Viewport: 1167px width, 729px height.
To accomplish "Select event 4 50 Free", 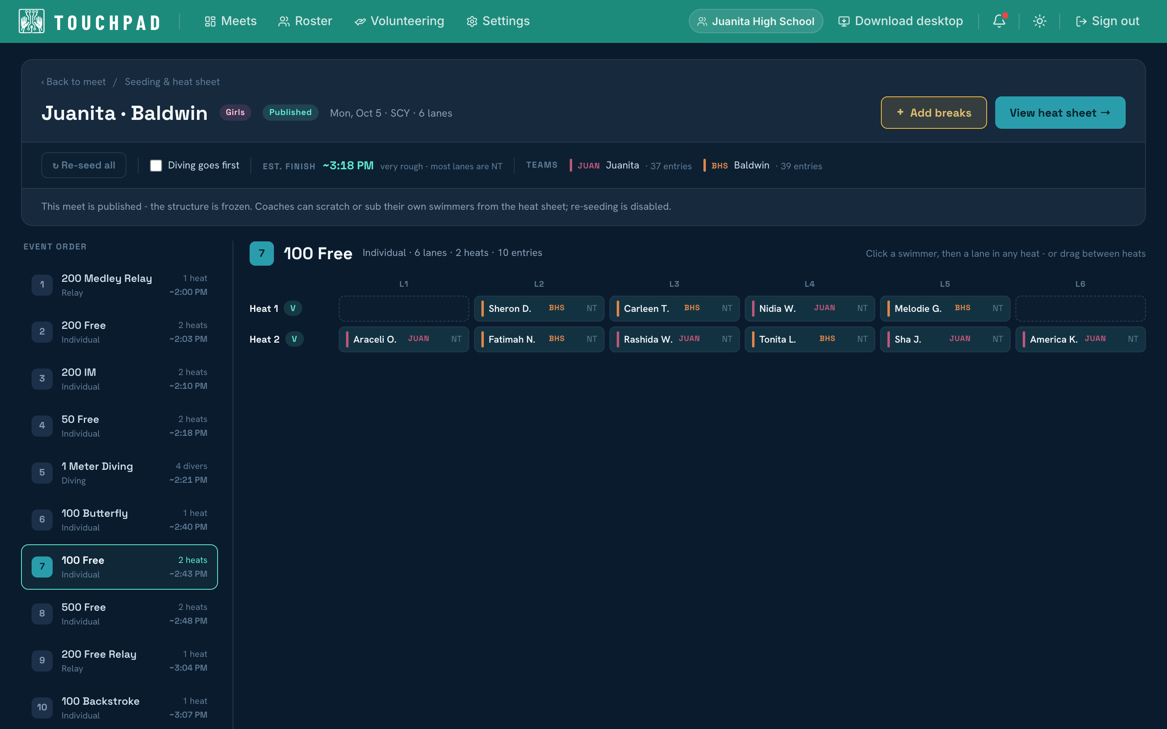I will pyautogui.click(x=120, y=426).
